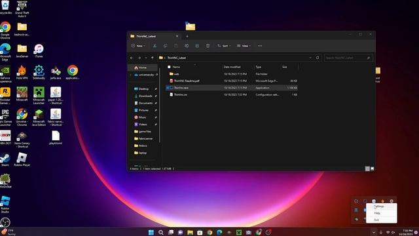Click the Search ThinVNC_Latest box
The width and height of the screenshot is (419, 236).
click(x=348, y=58)
